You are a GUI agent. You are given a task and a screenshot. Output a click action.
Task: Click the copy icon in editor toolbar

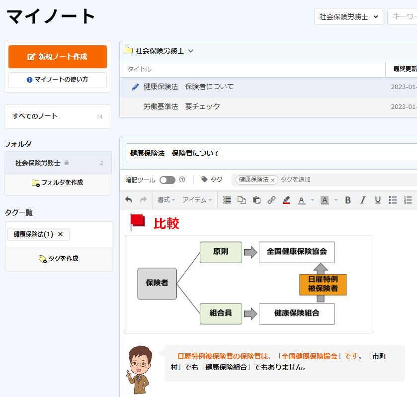point(242,200)
